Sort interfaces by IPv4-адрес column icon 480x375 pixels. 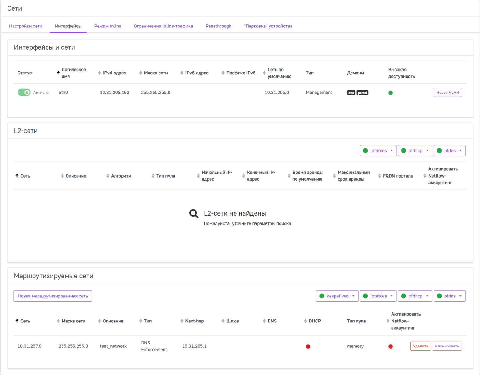pyautogui.click(x=99, y=73)
